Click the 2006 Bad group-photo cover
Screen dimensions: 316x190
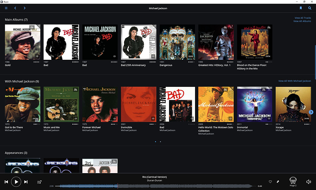(x=177, y=104)
